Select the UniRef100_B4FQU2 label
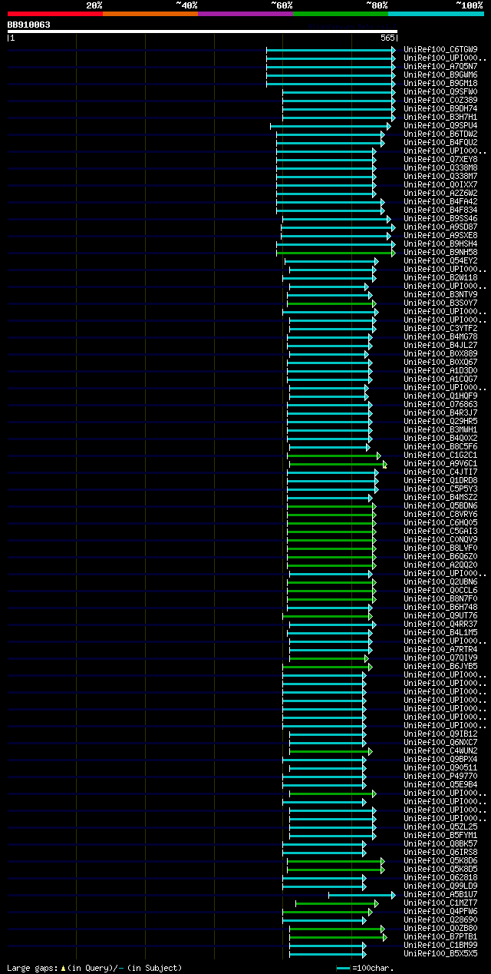 [440, 142]
